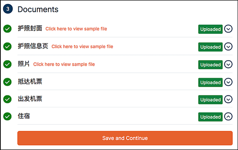Click Uploaded badge in 住宿 row
238x150 pixels.
click(x=211, y=117)
